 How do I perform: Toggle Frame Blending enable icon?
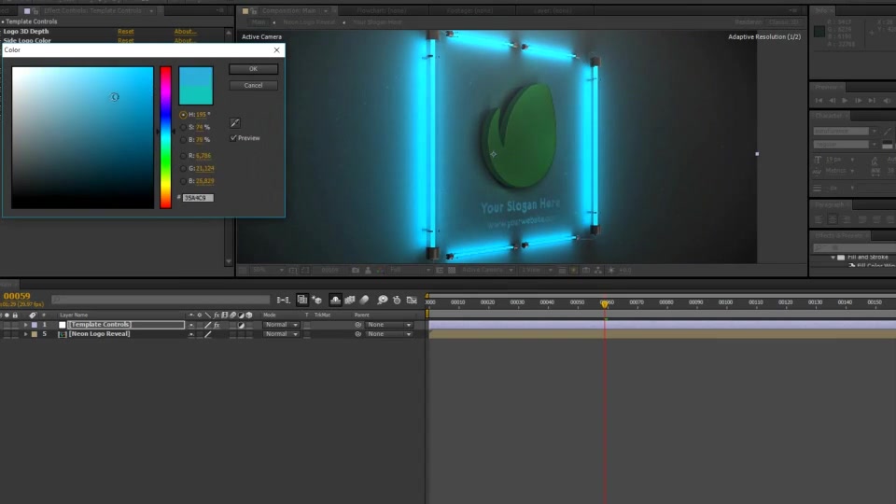coord(350,300)
